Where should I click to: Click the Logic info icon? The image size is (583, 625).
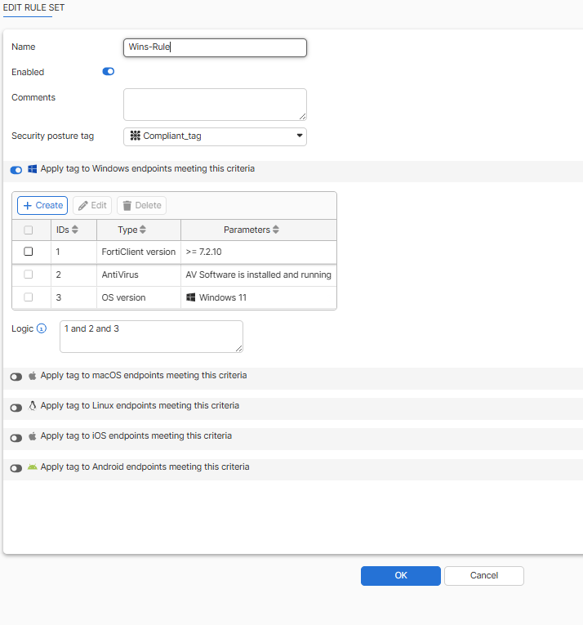coord(42,328)
